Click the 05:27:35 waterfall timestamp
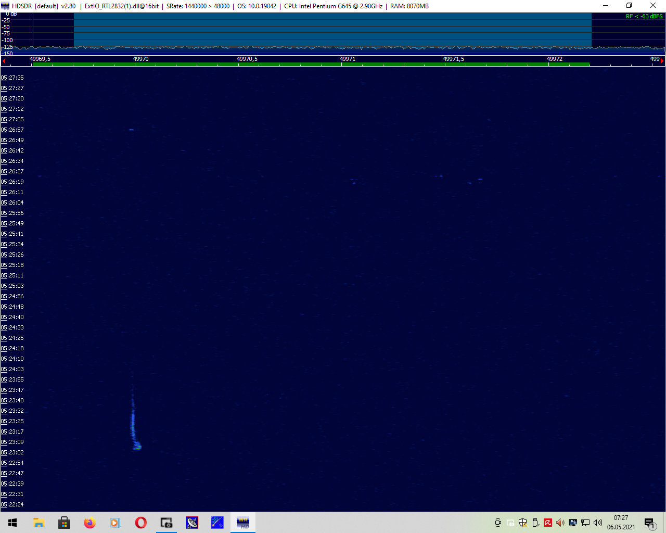 click(12, 78)
